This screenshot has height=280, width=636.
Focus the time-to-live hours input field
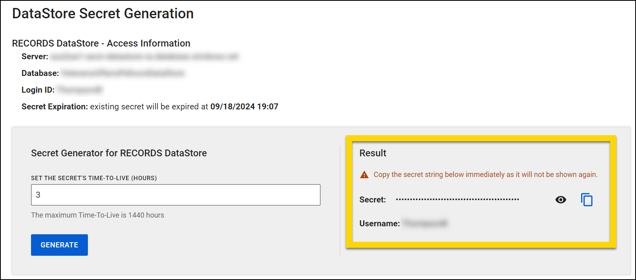click(175, 195)
